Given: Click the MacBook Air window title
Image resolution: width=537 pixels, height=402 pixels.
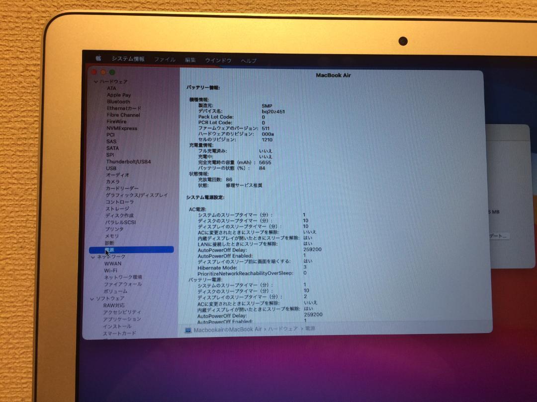Looking at the screenshot, I should point(333,75).
